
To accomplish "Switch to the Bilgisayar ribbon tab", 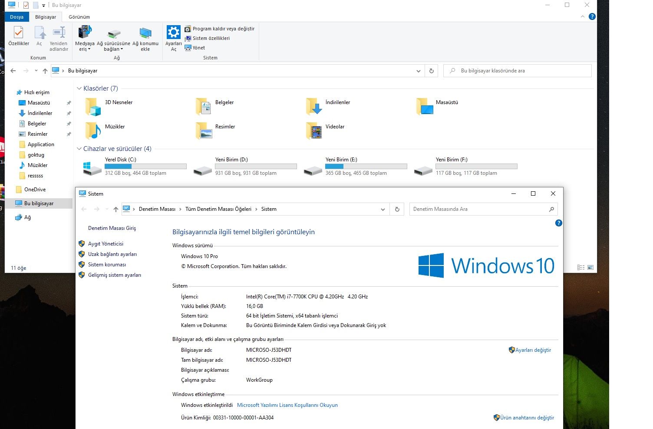I will pyautogui.click(x=46, y=17).
